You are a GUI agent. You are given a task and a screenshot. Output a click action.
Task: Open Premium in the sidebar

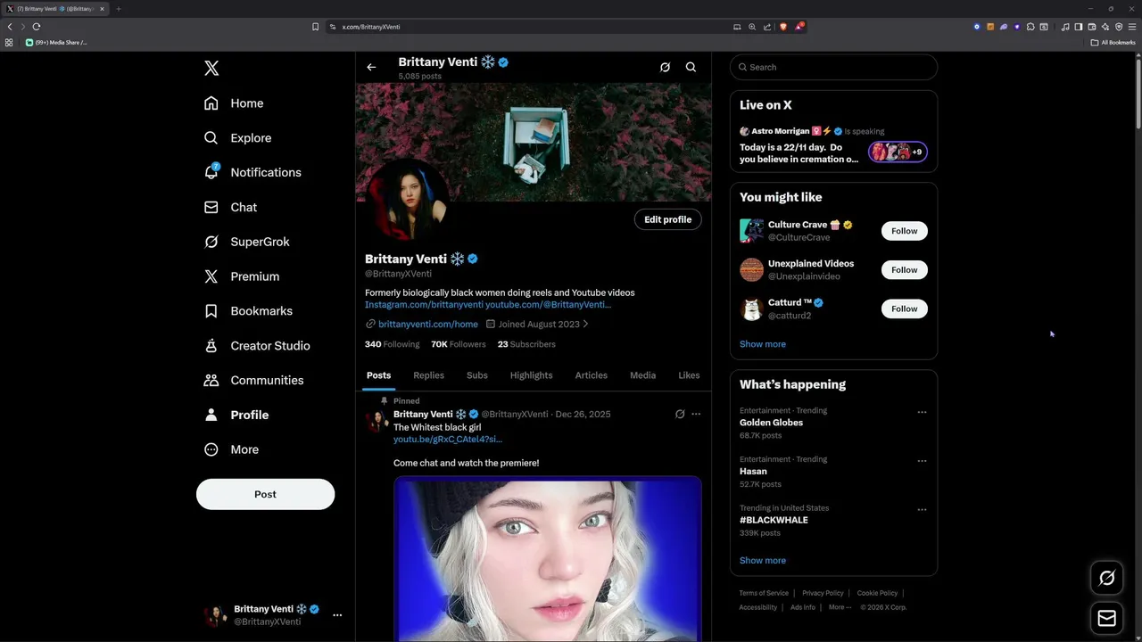(x=242, y=276)
